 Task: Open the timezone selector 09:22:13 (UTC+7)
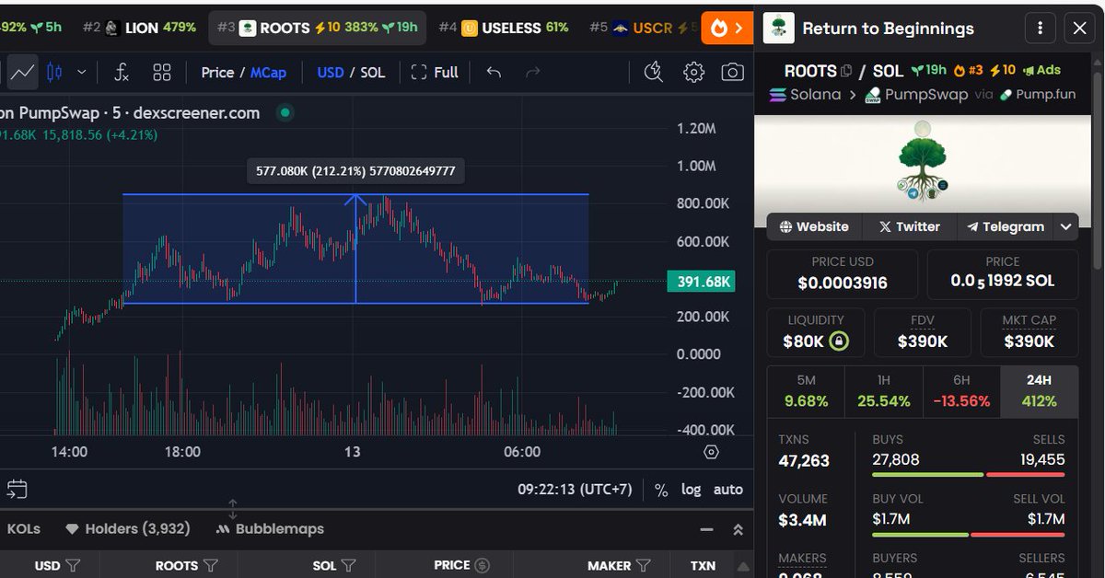coord(575,490)
